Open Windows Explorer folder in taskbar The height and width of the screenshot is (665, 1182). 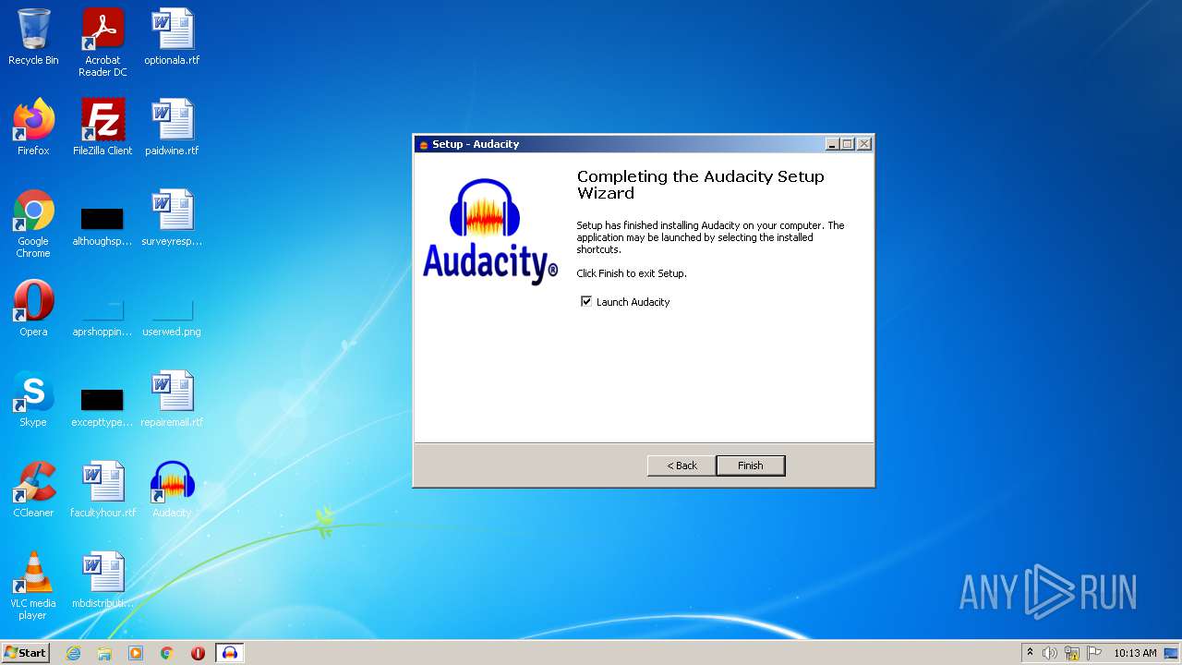(104, 653)
